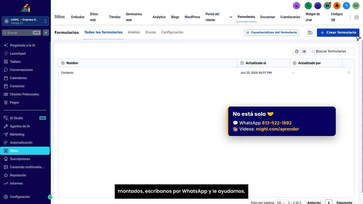Screen dimensions: 363x204
Task: Switch to the Análisis subtab
Action: click(x=134, y=32)
